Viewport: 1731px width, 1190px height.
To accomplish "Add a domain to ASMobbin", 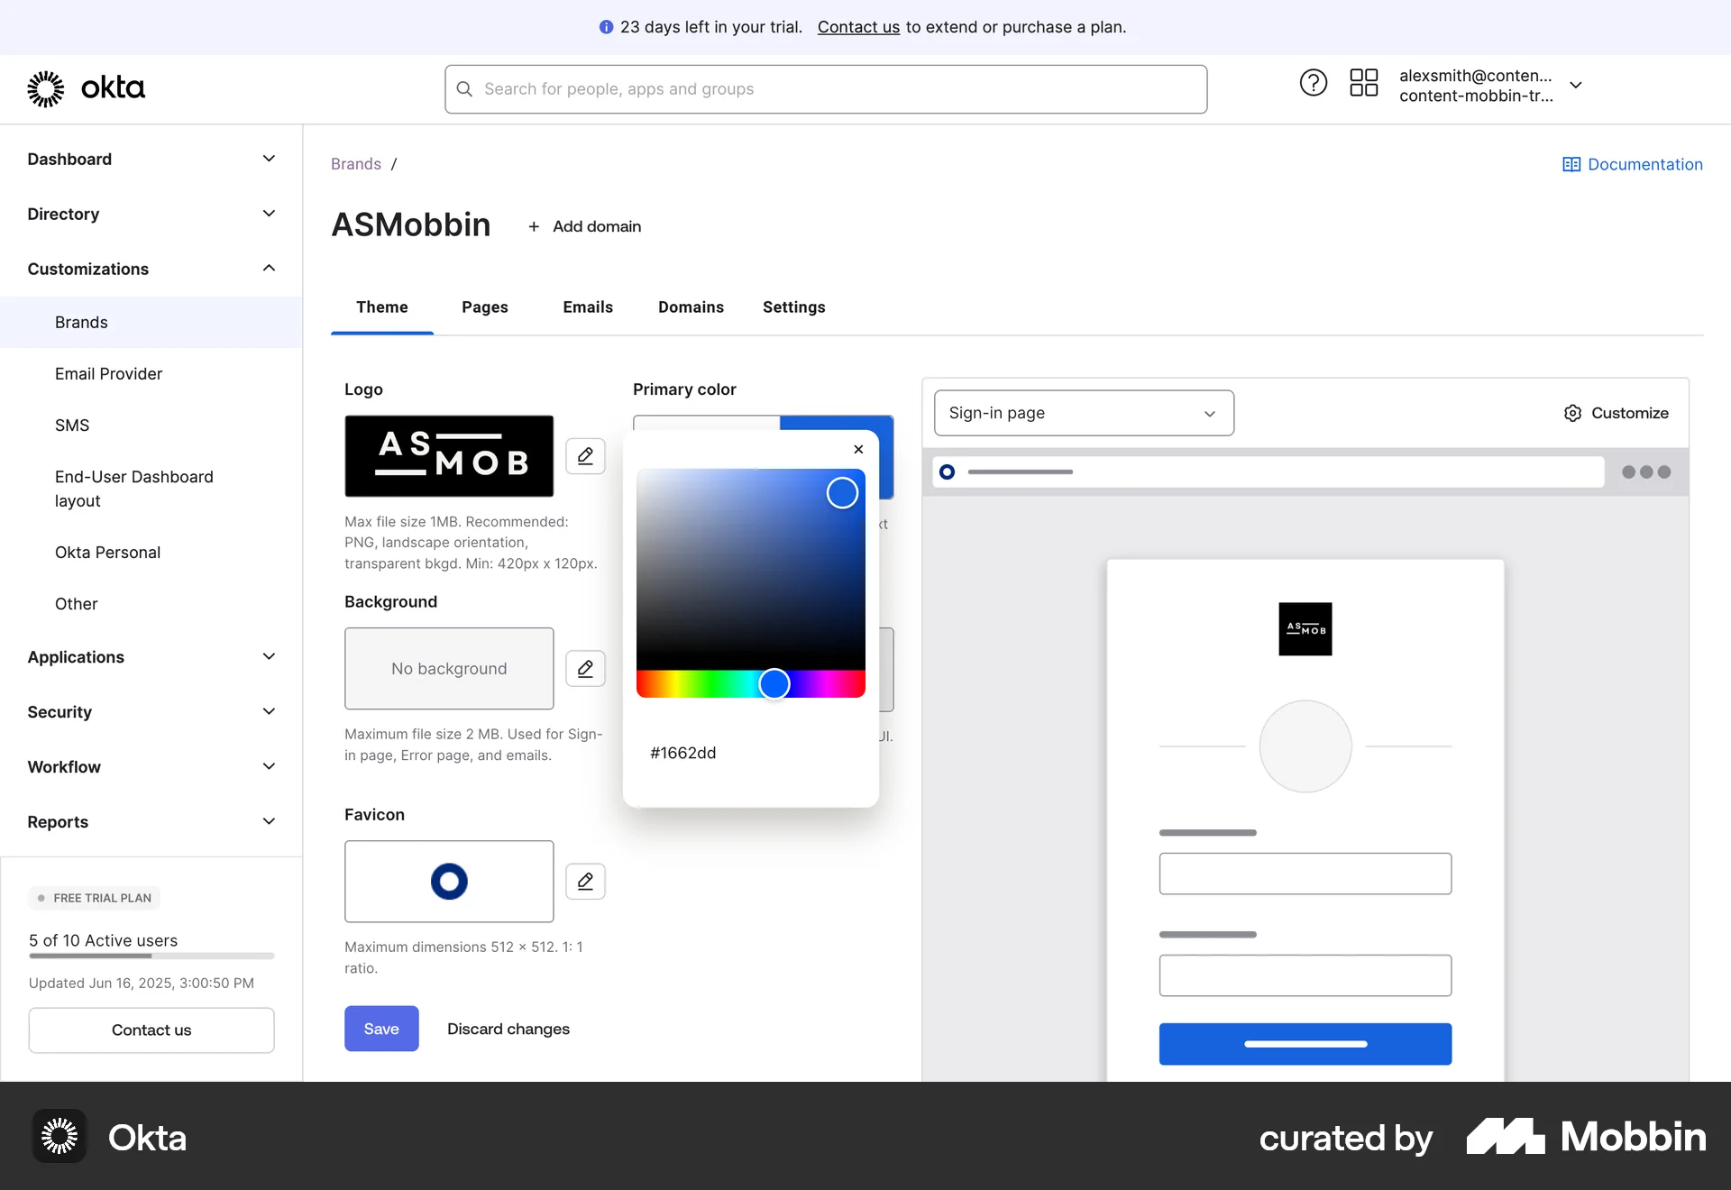I will coord(584,225).
